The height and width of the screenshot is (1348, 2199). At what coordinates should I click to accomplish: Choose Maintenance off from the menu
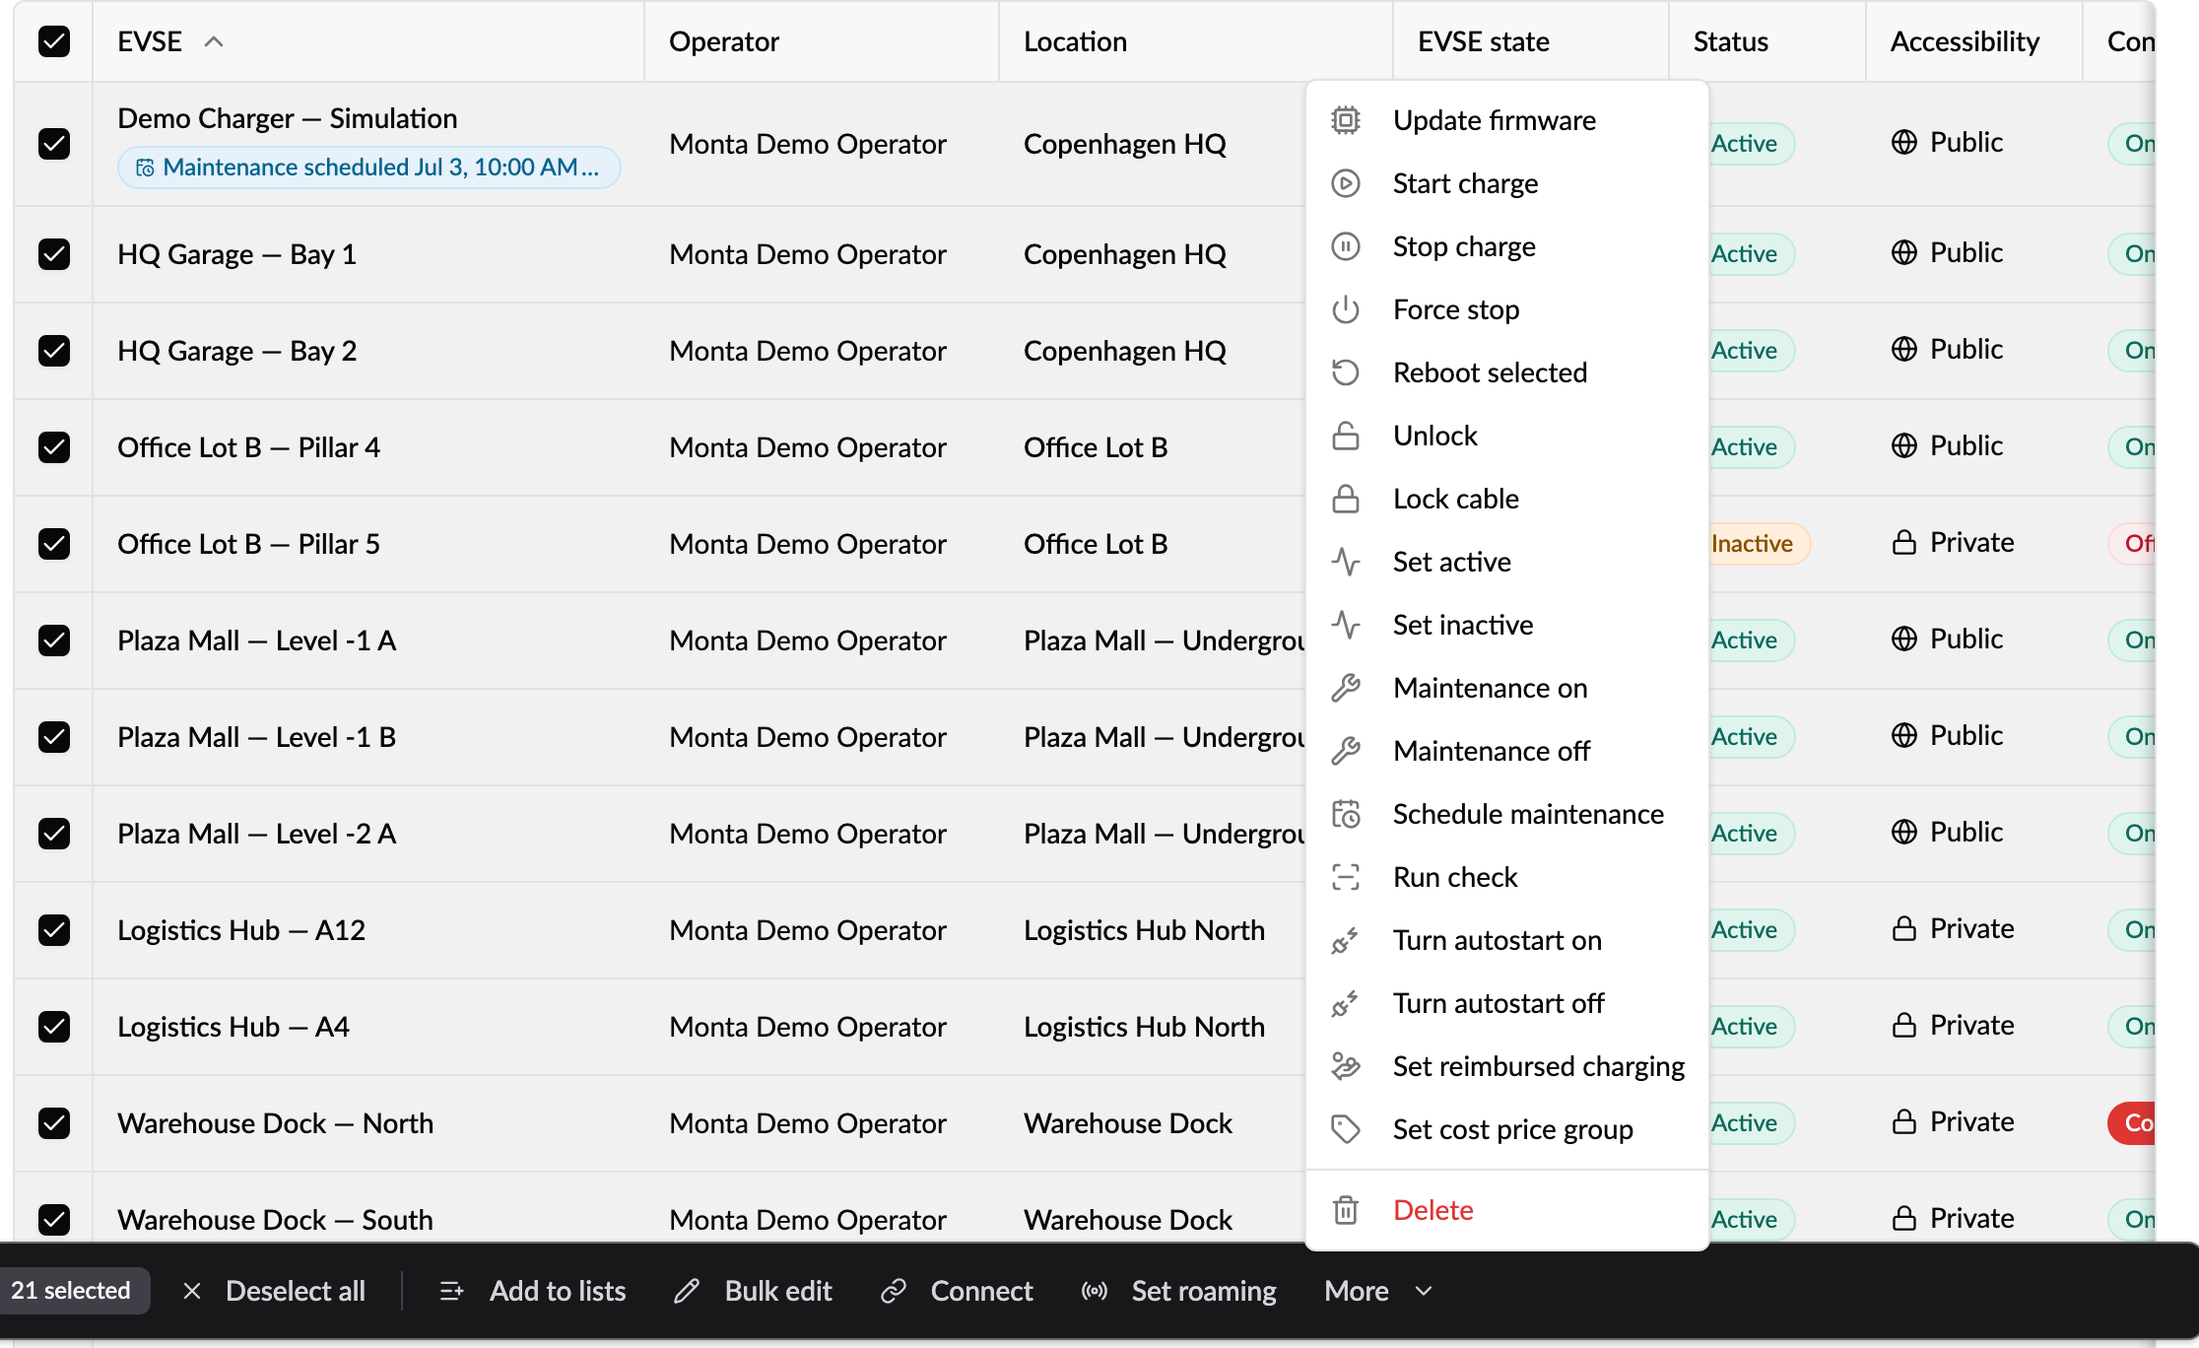1507,751
